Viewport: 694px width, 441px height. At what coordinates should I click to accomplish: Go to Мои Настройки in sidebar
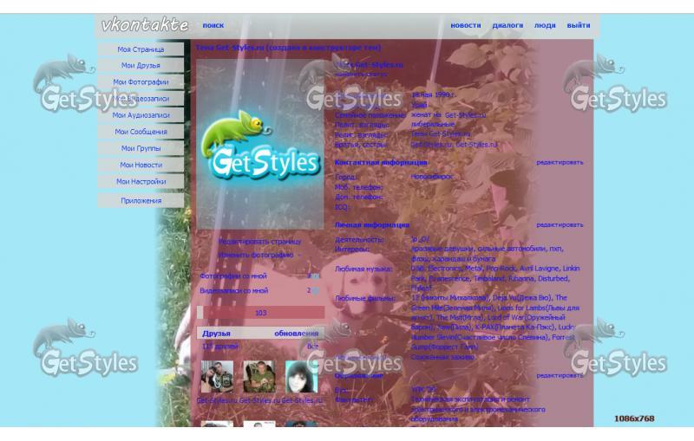pos(141,182)
